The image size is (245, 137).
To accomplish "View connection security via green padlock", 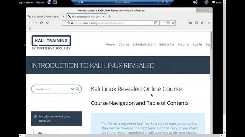I will click(72, 23).
